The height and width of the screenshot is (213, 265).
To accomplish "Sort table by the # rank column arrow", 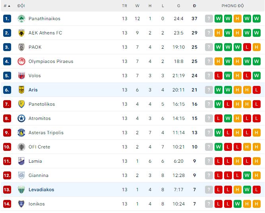I will click(9, 6).
